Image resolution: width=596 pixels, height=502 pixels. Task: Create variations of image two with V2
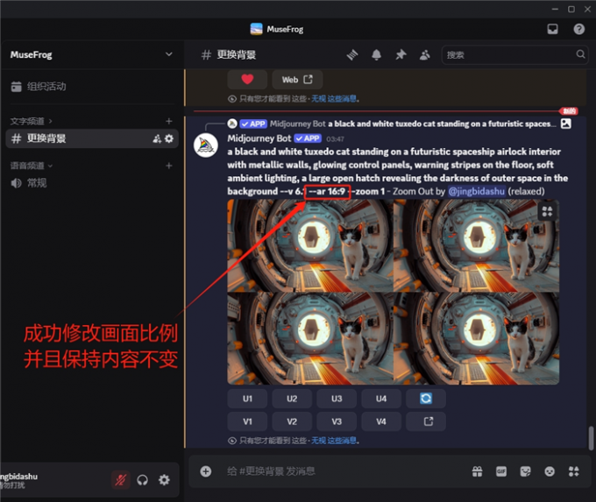pos(292,421)
